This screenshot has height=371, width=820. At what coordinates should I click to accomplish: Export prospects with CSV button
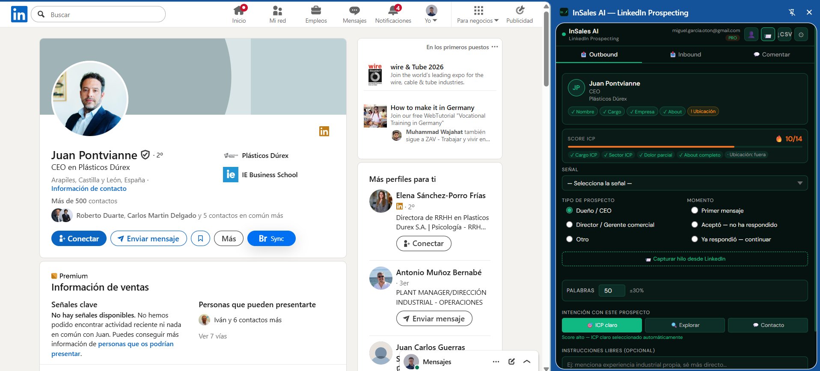(785, 34)
